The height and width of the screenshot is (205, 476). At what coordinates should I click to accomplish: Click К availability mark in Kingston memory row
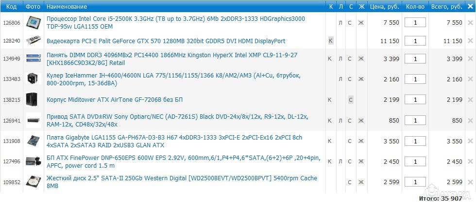(330, 59)
